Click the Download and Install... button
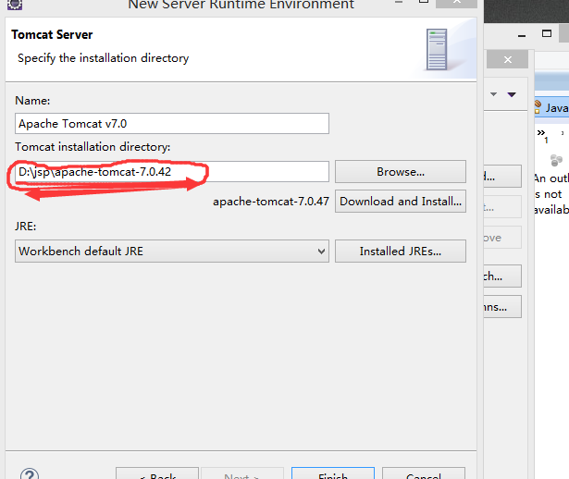The height and width of the screenshot is (479, 569). click(x=401, y=202)
